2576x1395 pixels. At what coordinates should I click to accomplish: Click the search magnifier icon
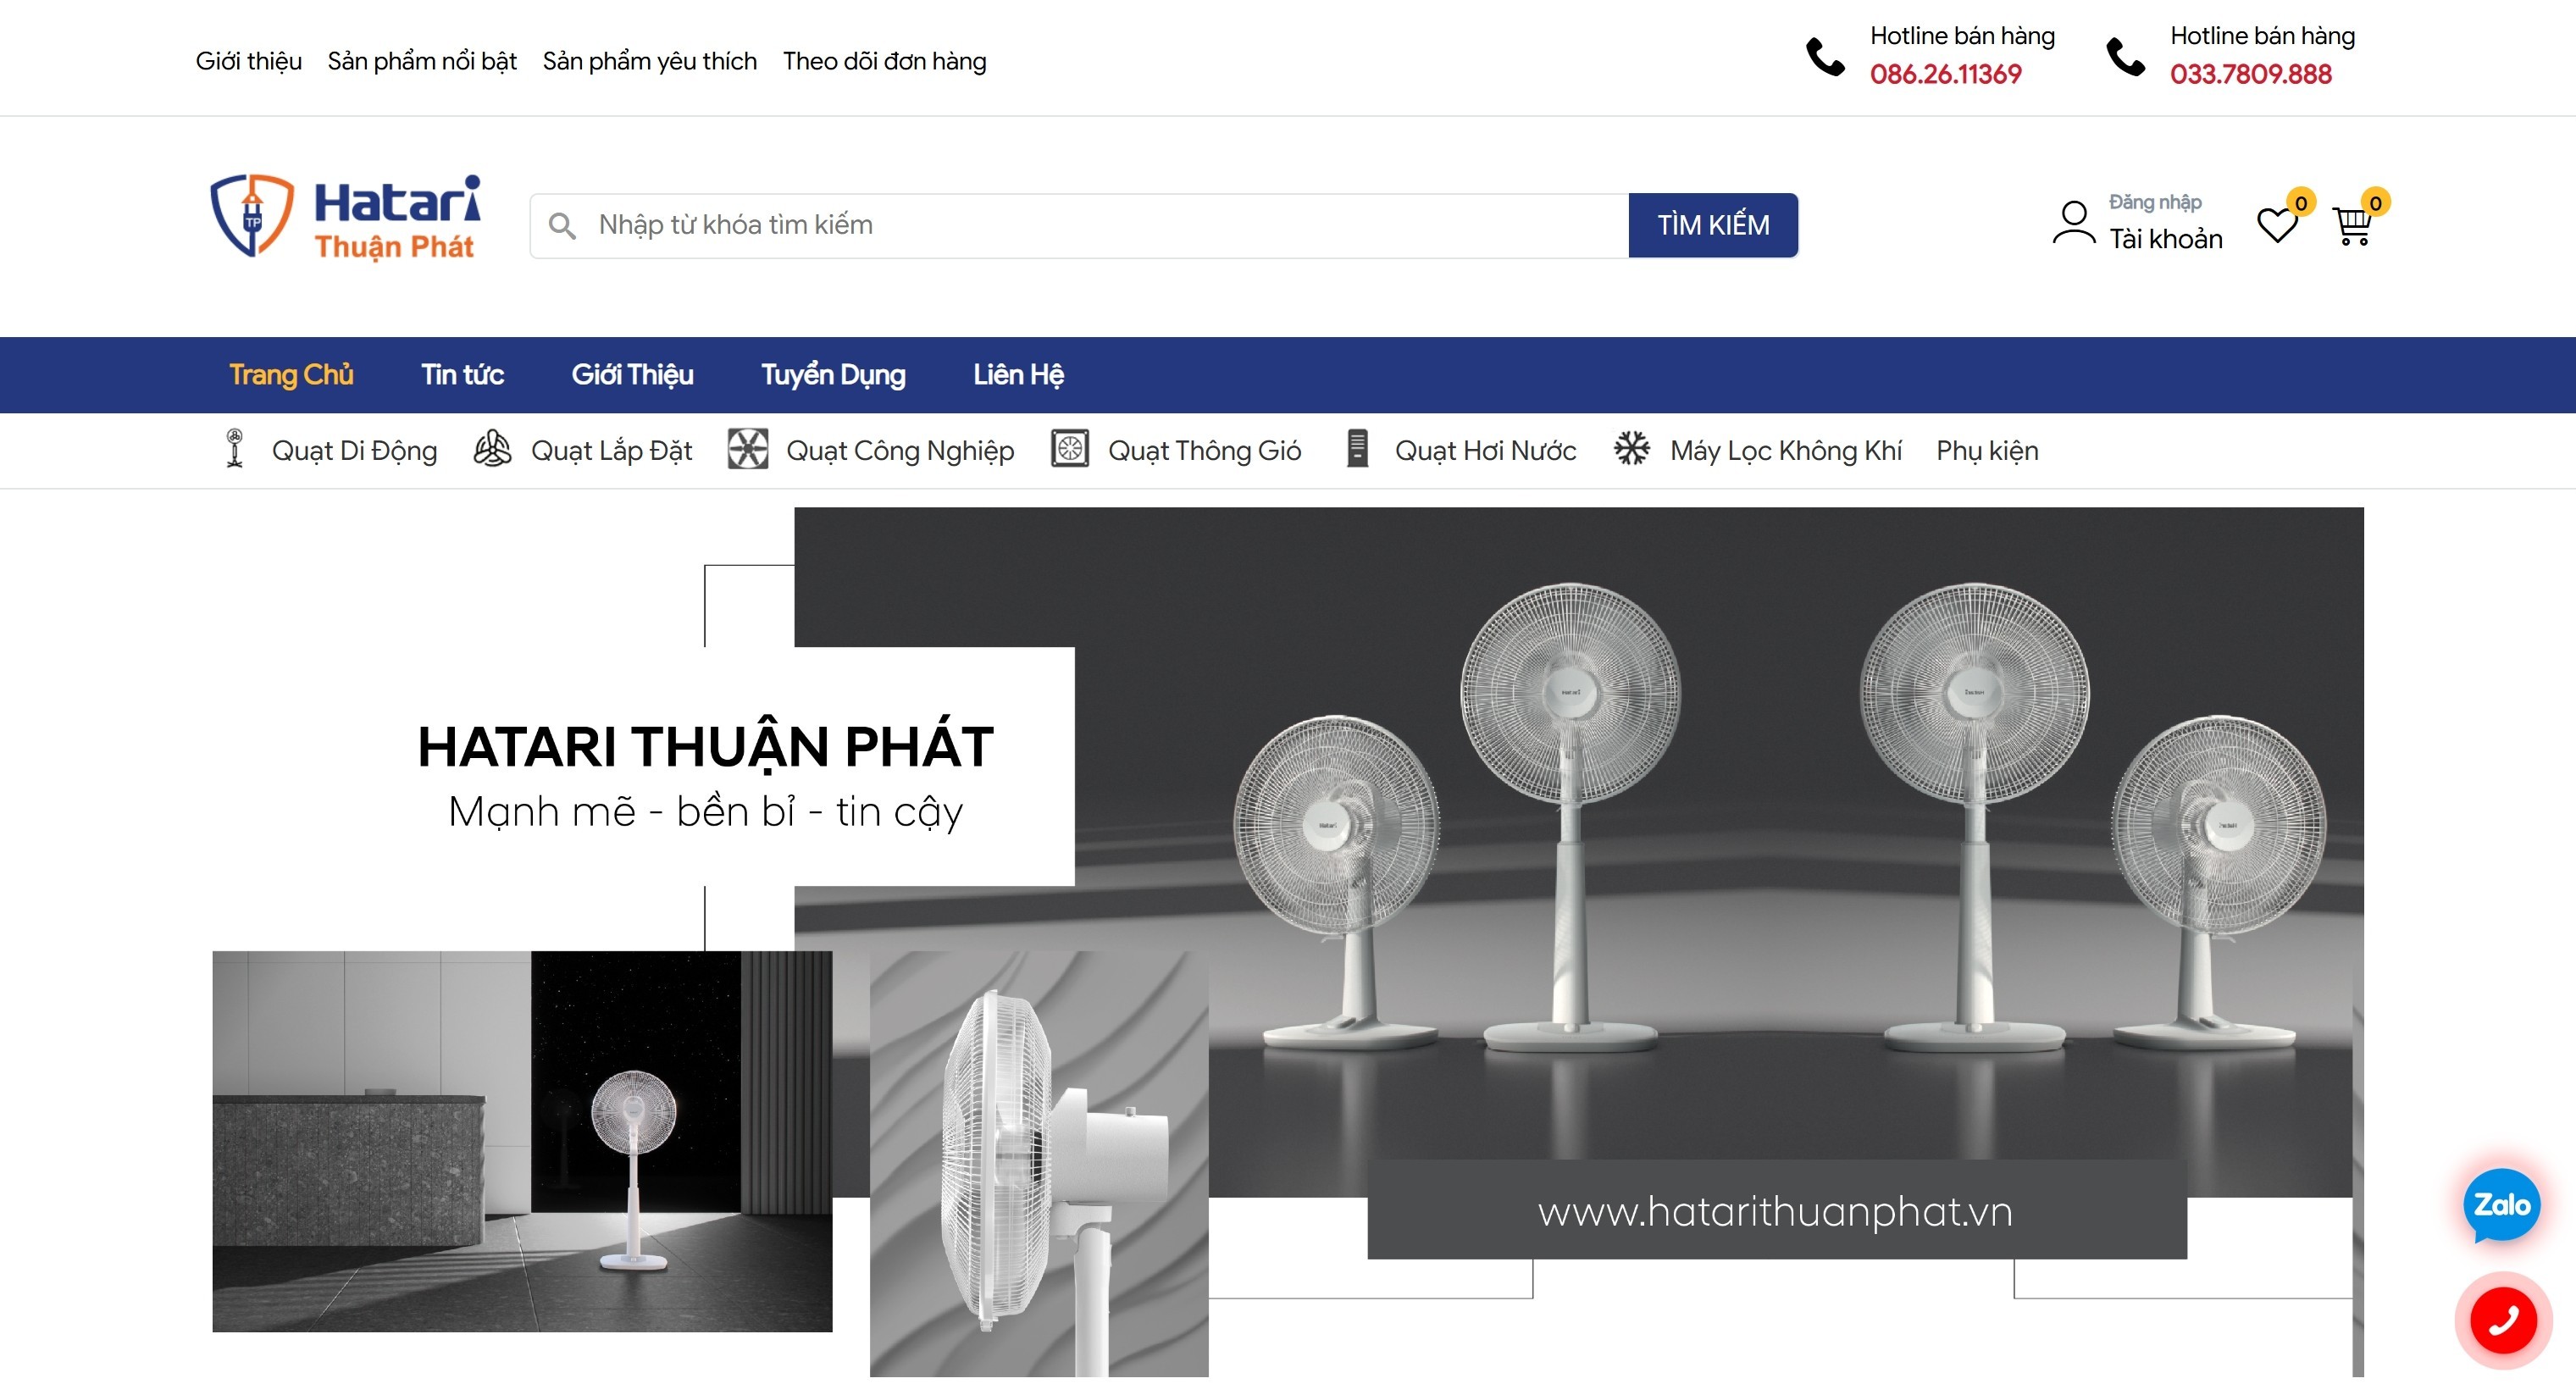pos(562,225)
